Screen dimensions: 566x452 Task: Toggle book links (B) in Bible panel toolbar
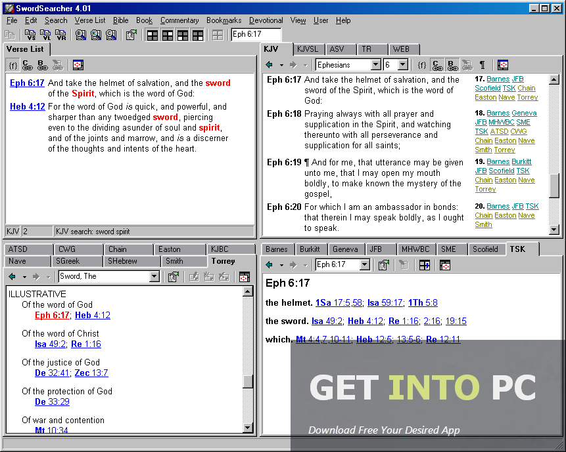(x=452, y=65)
